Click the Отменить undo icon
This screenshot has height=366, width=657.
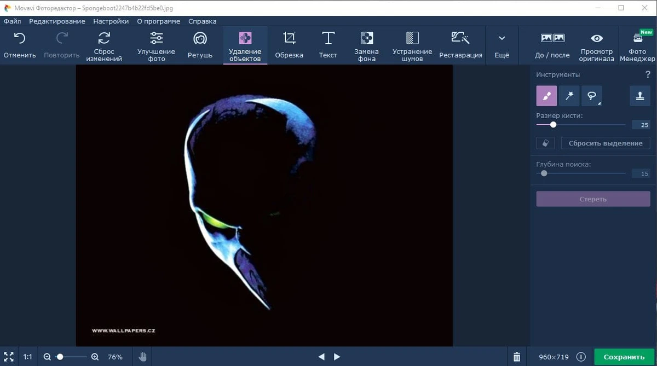click(x=20, y=38)
